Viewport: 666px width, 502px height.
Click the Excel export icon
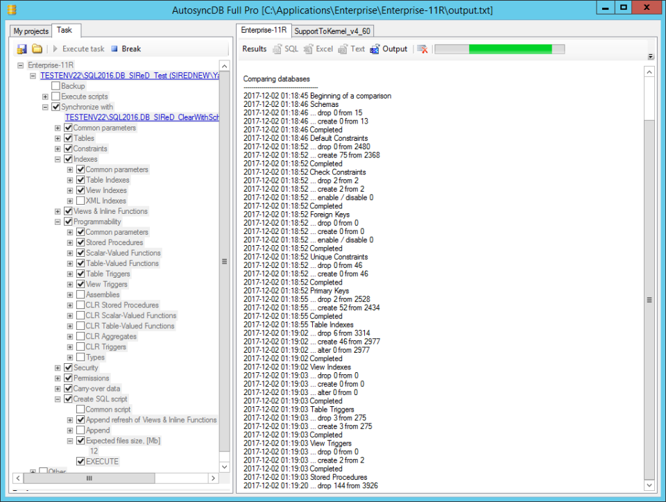coord(307,49)
